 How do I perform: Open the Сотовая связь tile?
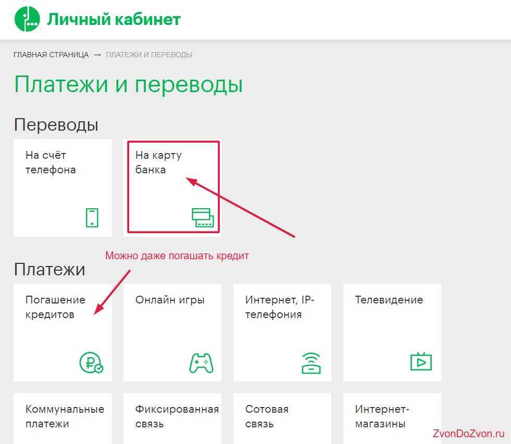click(x=282, y=417)
